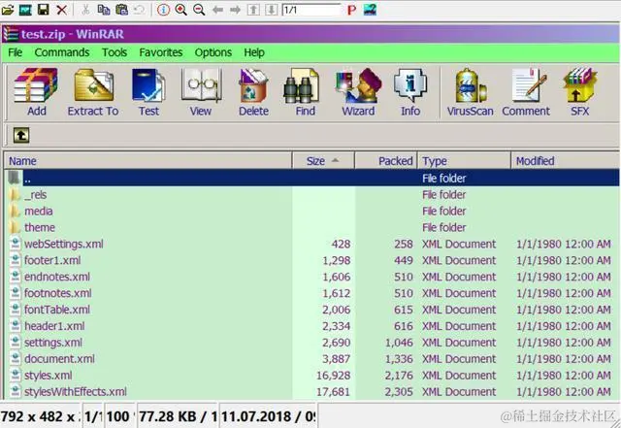Click the previous page up-arrow icon
Screen dimensions: 621x428
pos(253,10)
